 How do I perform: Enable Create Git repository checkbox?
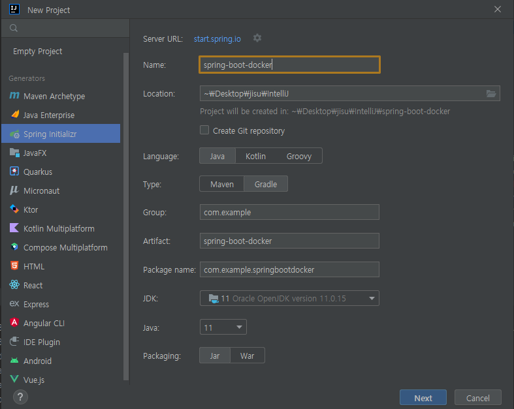pos(204,130)
